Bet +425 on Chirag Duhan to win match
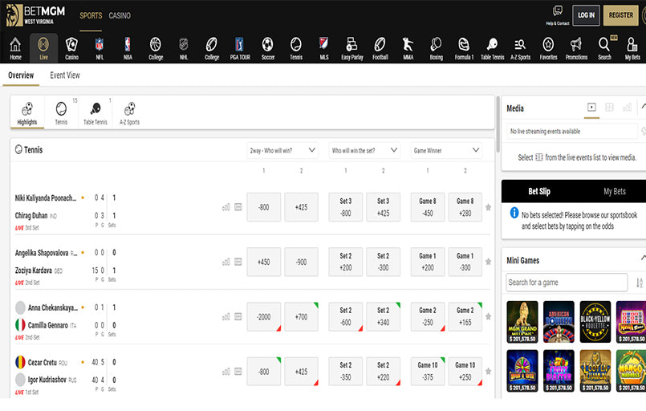 [301, 207]
